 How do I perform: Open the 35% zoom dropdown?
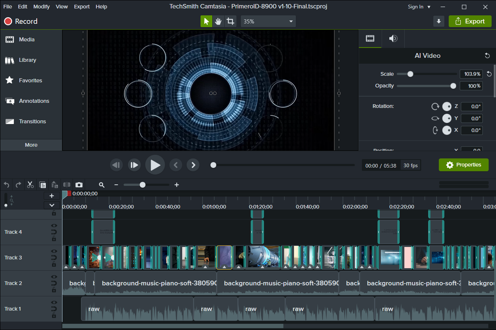tap(268, 21)
